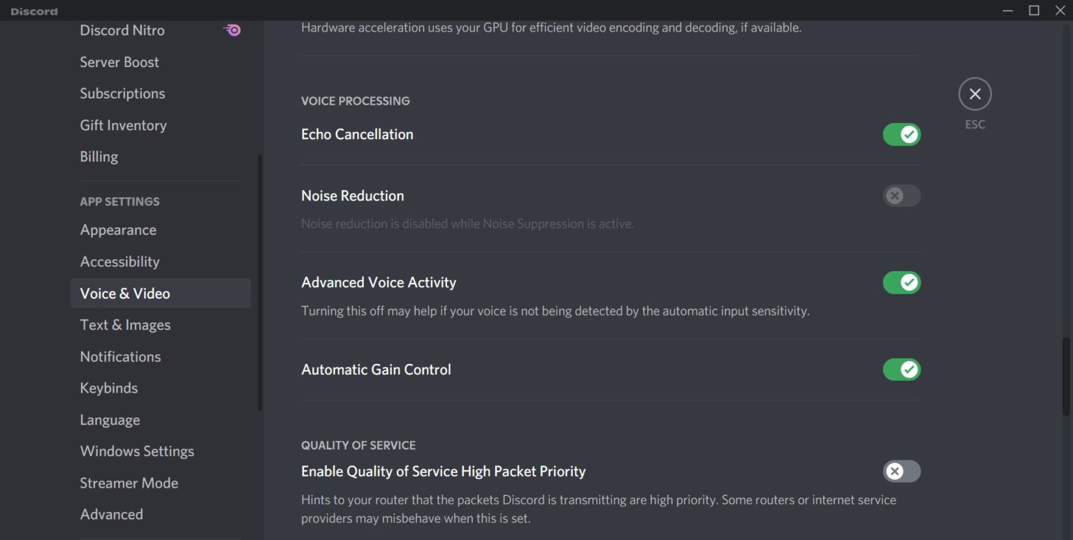
Task: Enable Quality of Service High Packet Priority
Action: [901, 472]
